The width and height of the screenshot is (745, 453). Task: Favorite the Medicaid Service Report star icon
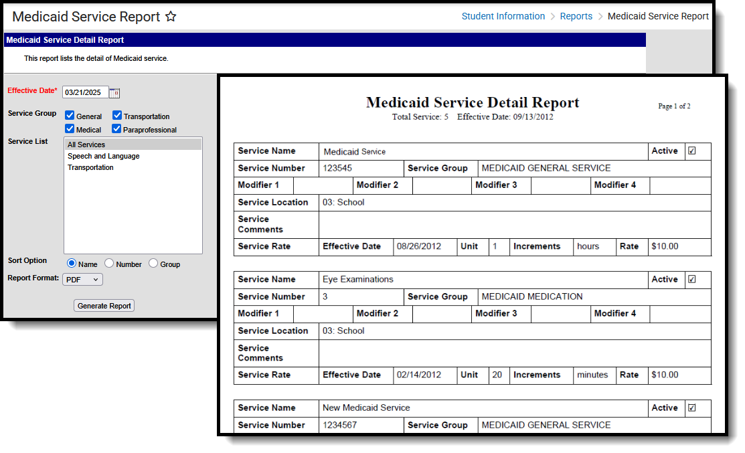point(171,17)
